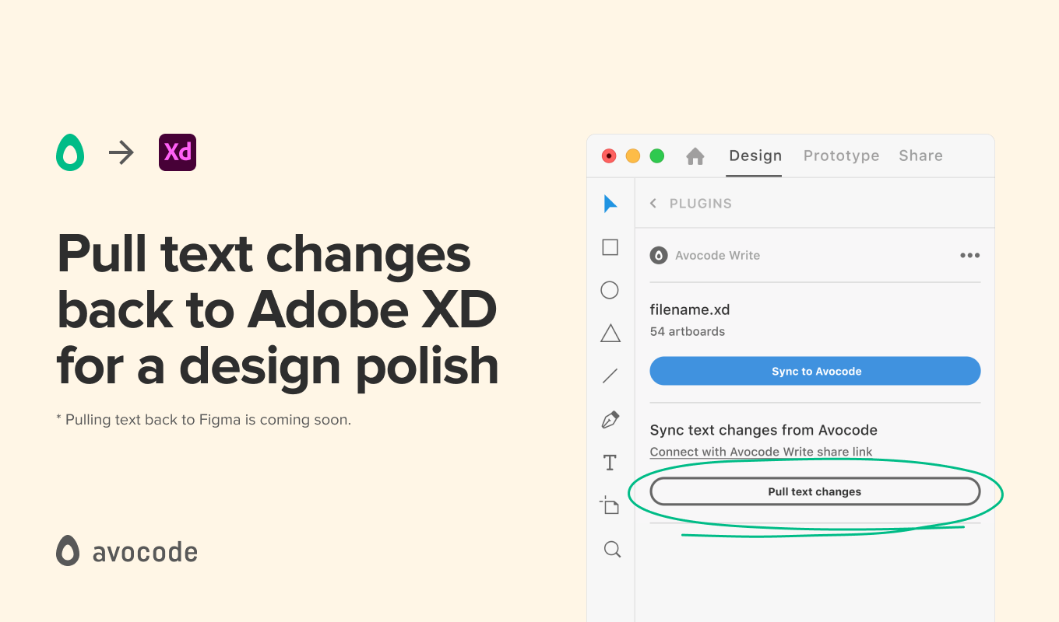Click the red close window button
Image resolution: width=1059 pixels, height=622 pixels.
pyautogui.click(x=609, y=155)
